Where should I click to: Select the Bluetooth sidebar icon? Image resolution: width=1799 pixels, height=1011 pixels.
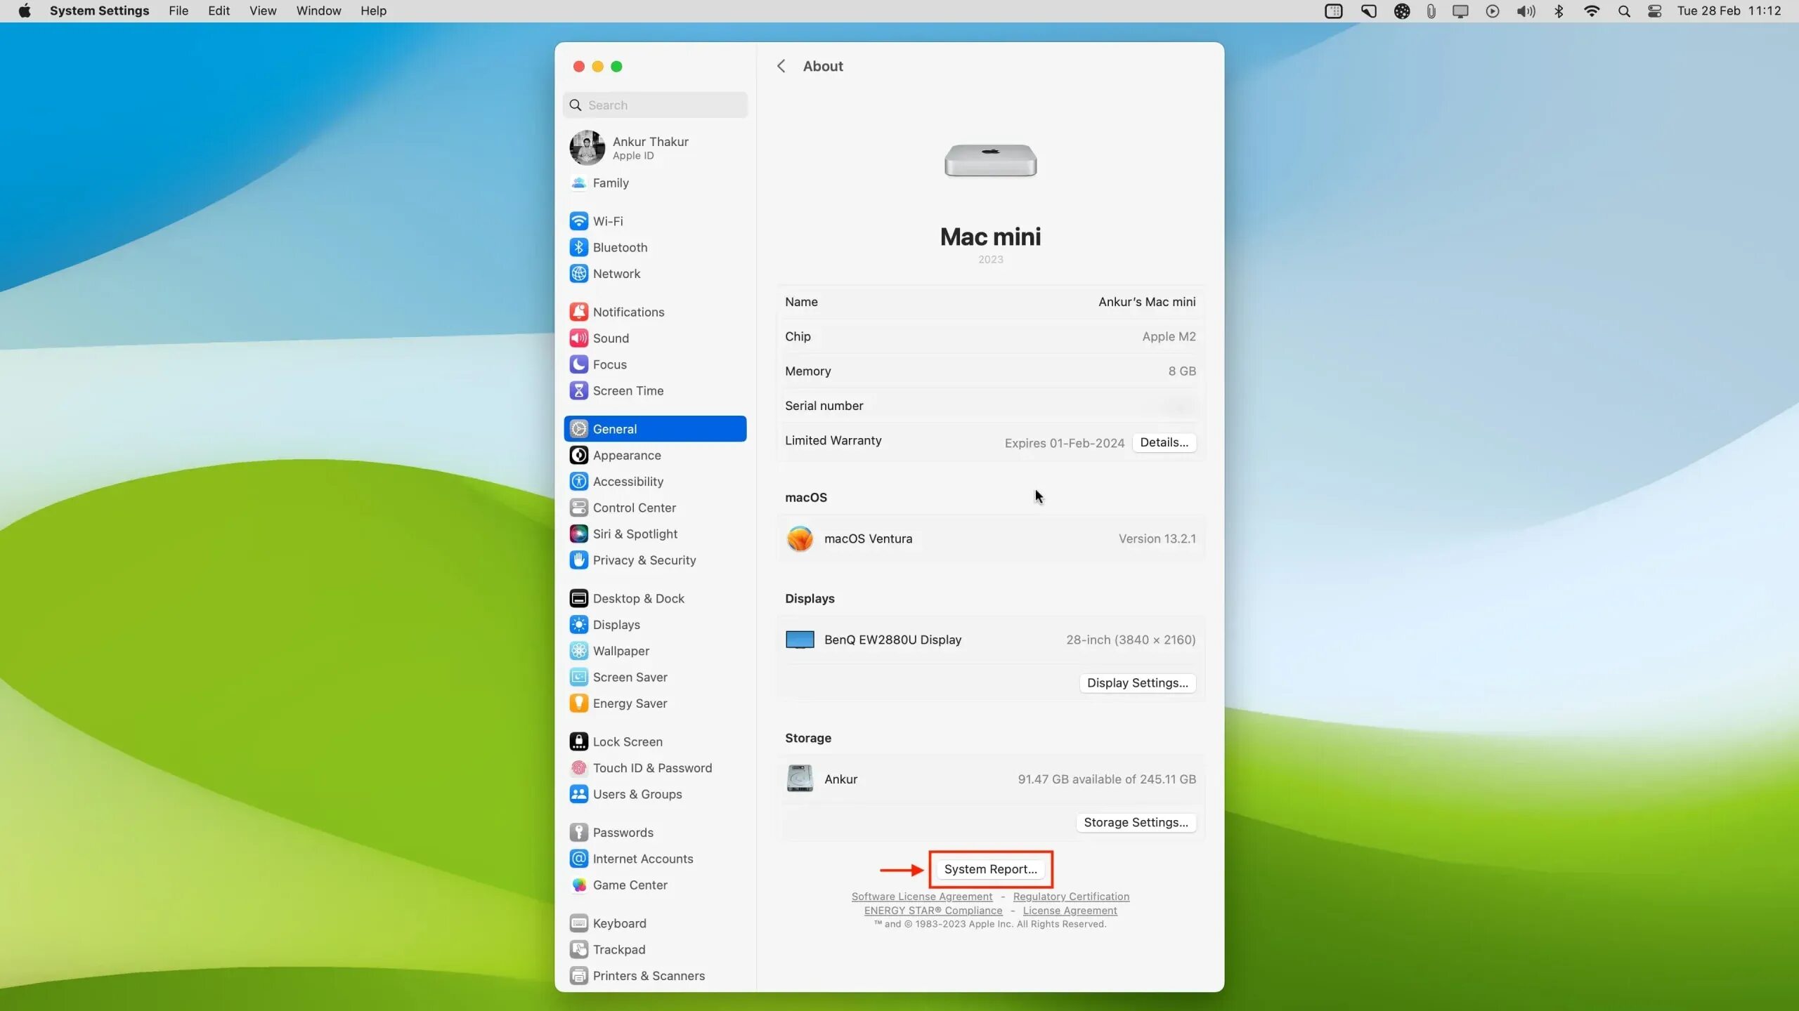(578, 247)
